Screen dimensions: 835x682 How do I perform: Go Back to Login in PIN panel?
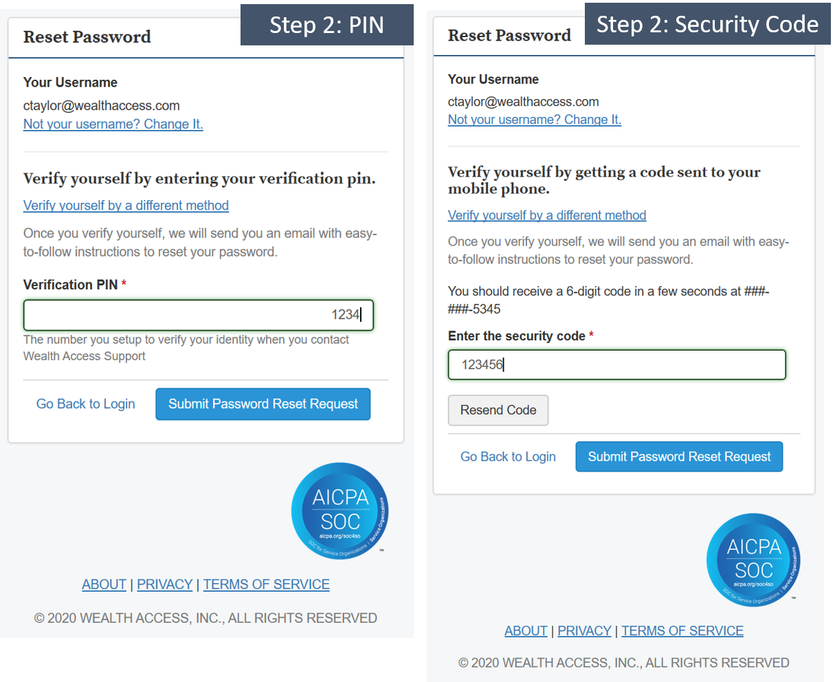(86, 404)
